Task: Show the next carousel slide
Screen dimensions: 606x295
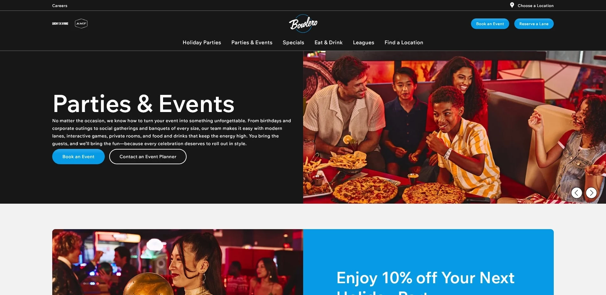Action: click(591, 193)
